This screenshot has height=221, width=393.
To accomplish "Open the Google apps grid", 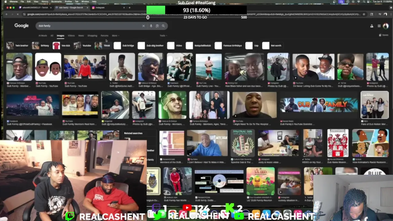I will (x=379, y=26).
